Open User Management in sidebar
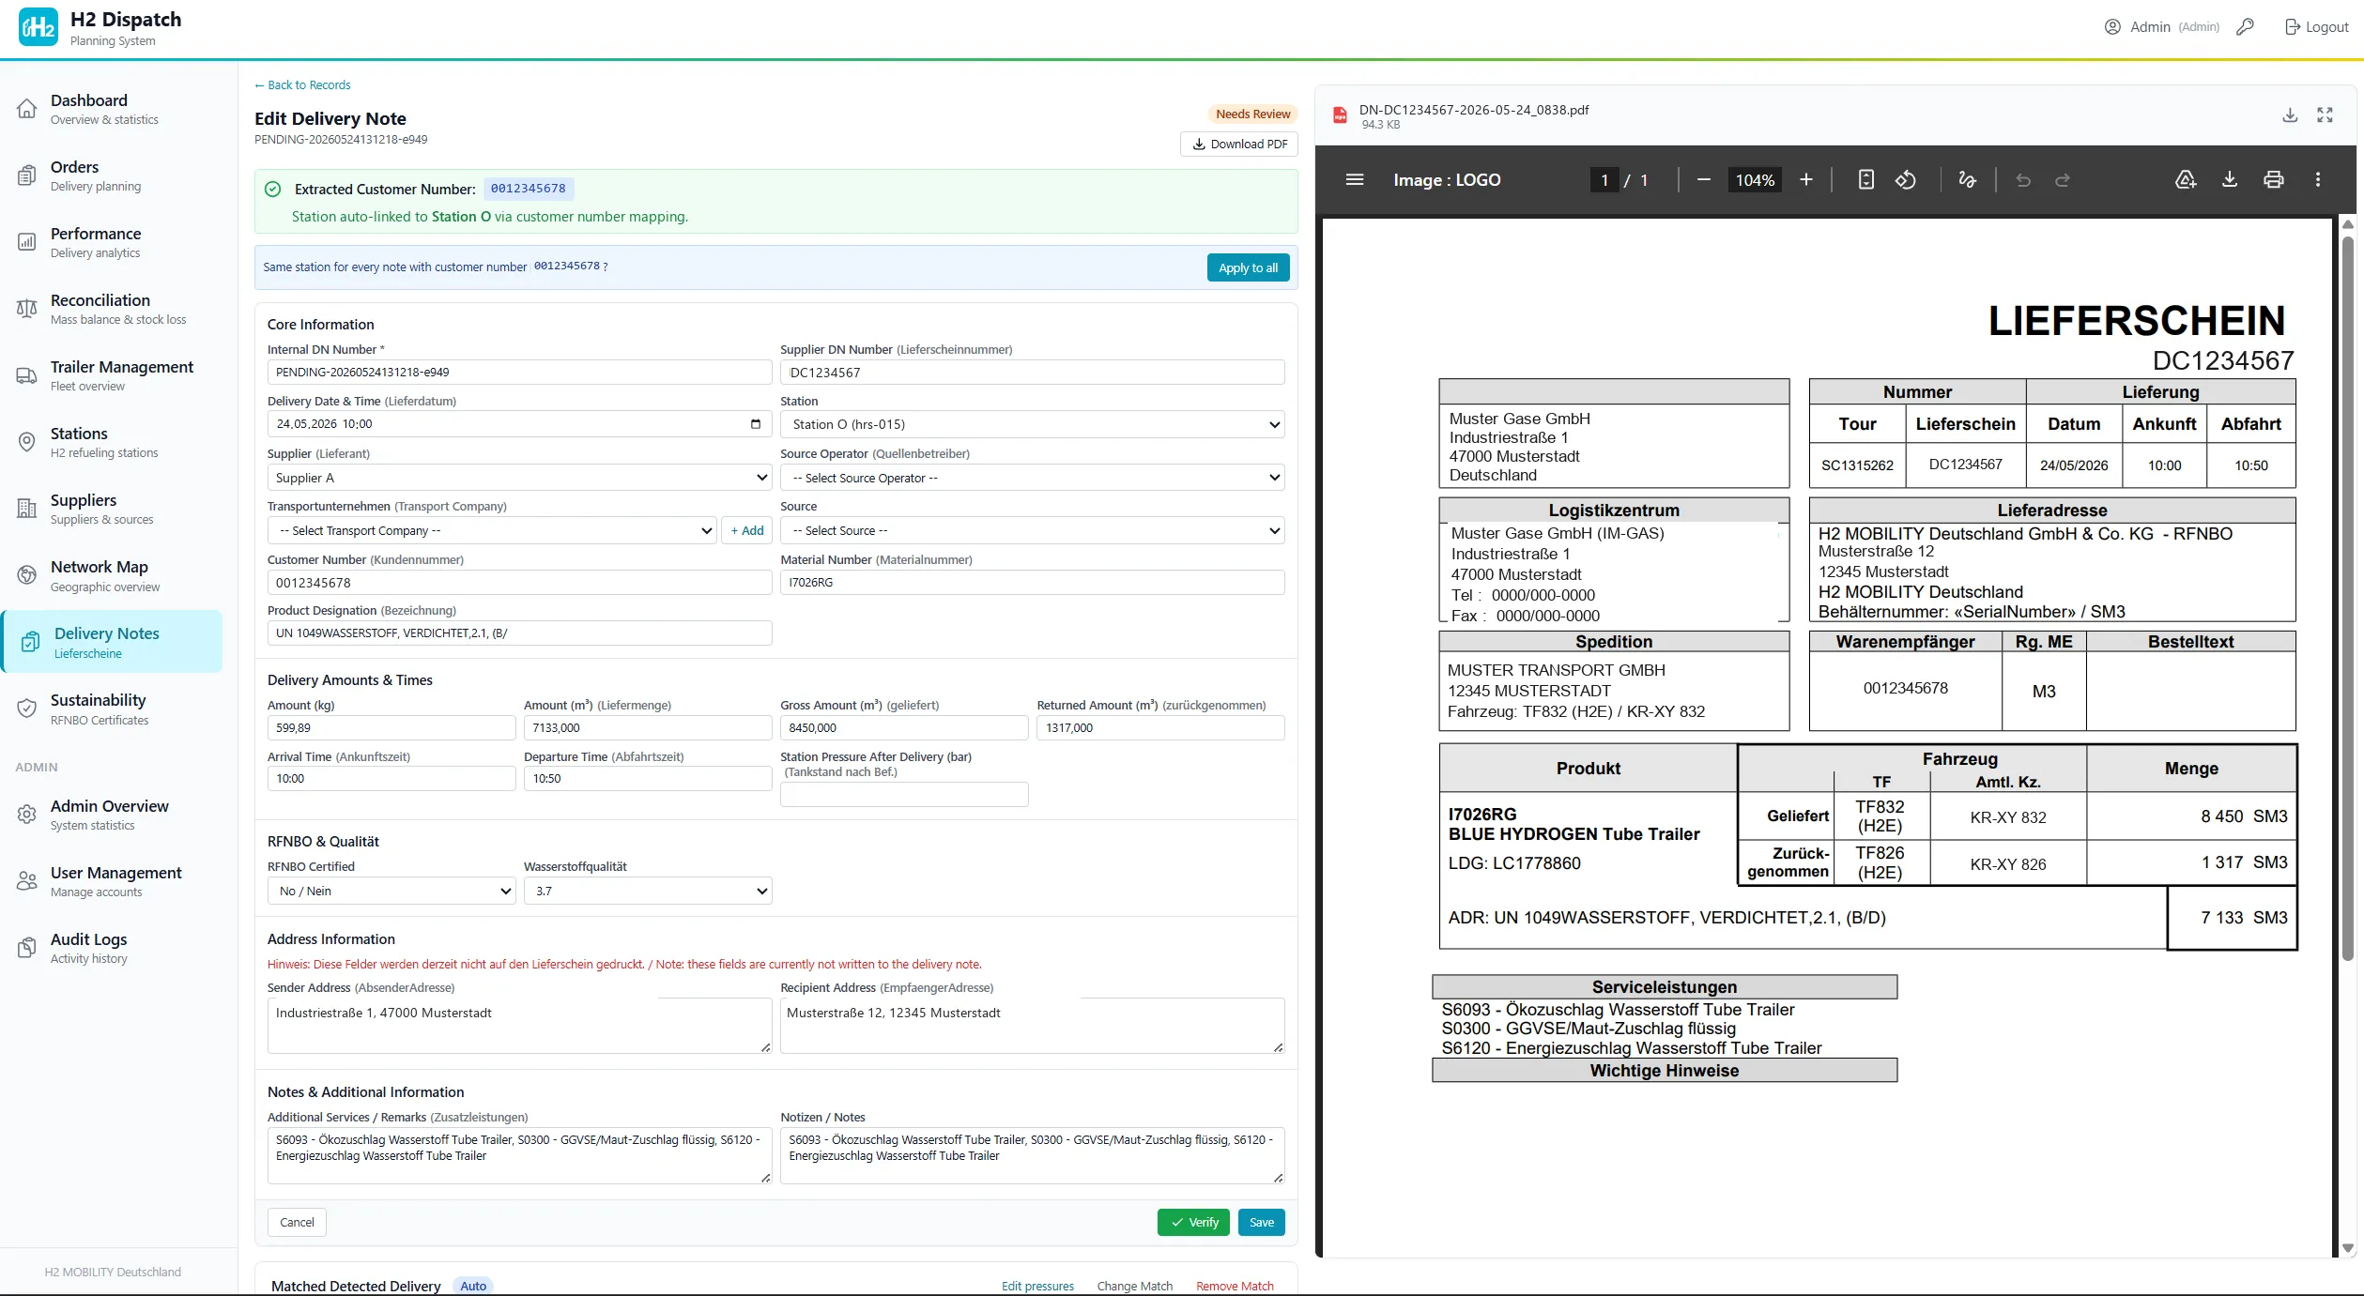 click(x=112, y=881)
